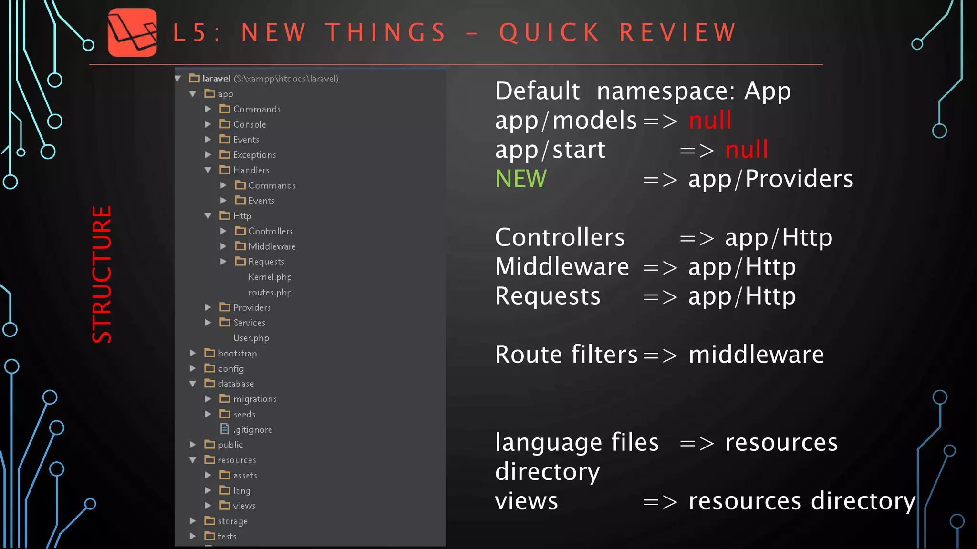Click the Http folder icon

pos(225,215)
